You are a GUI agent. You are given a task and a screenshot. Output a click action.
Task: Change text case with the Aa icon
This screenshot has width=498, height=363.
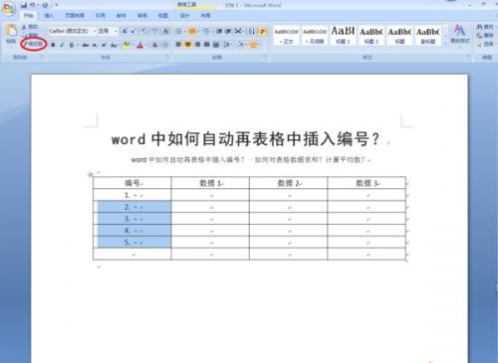point(115,45)
